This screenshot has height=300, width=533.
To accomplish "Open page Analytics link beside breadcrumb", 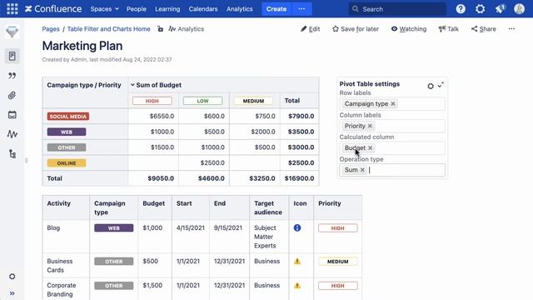I will tap(187, 29).
